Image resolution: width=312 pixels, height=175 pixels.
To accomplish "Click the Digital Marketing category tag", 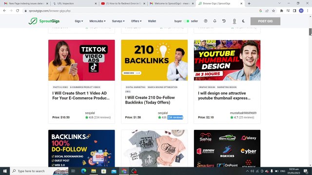I will (x=136, y=87).
